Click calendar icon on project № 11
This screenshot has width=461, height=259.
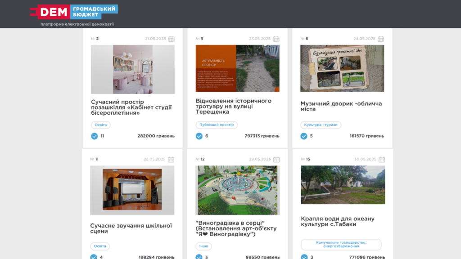tap(171, 160)
